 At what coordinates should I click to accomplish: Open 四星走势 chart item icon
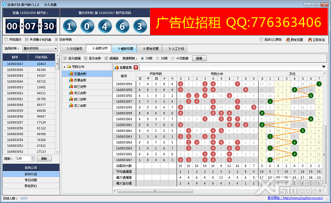71,80
